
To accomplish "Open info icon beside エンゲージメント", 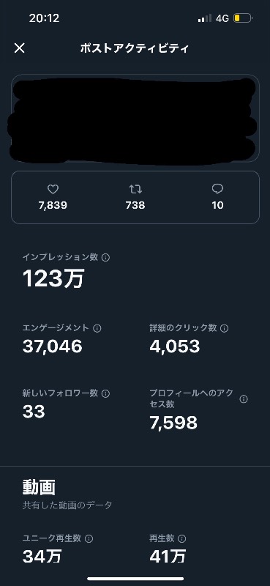I will pyautogui.click(x=97, y=328).
